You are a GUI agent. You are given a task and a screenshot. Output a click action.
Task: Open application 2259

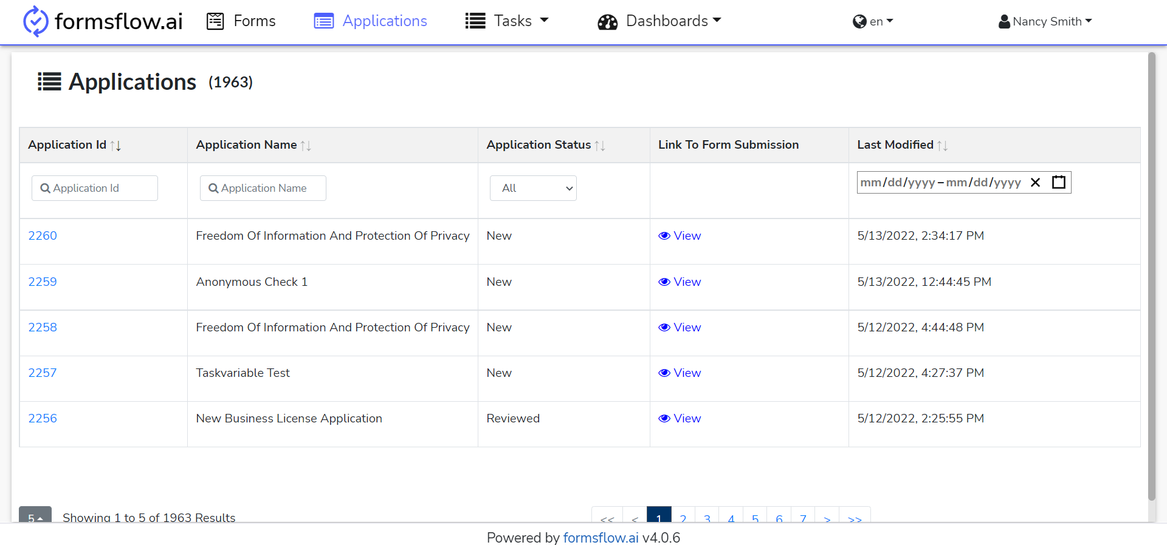coord(43,282)
